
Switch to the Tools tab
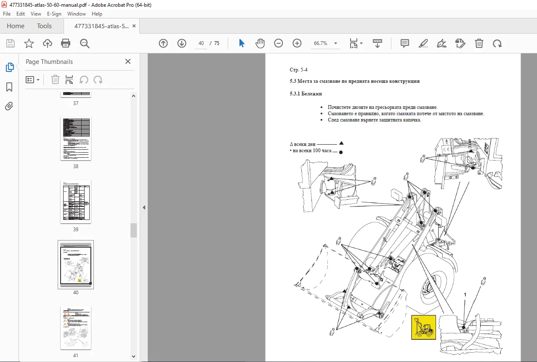click(44, 26)
